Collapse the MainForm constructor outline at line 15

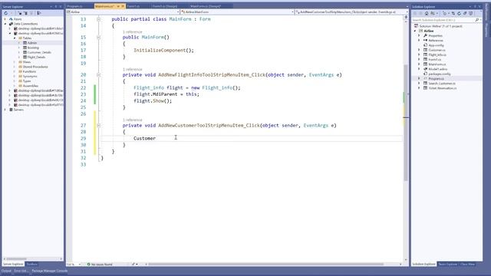tap(99, 38)
